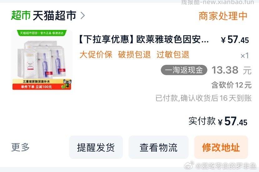Viewport: 259px width, 172px height.
Task: Tap the 含砍价12元 bargain note
Action: (x=231, y=85)
